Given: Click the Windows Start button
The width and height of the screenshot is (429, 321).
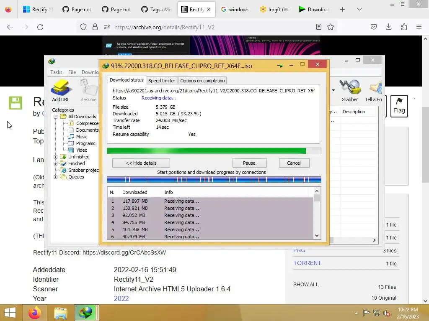Looking at the screenshot, I should click(x=10, y=313).
